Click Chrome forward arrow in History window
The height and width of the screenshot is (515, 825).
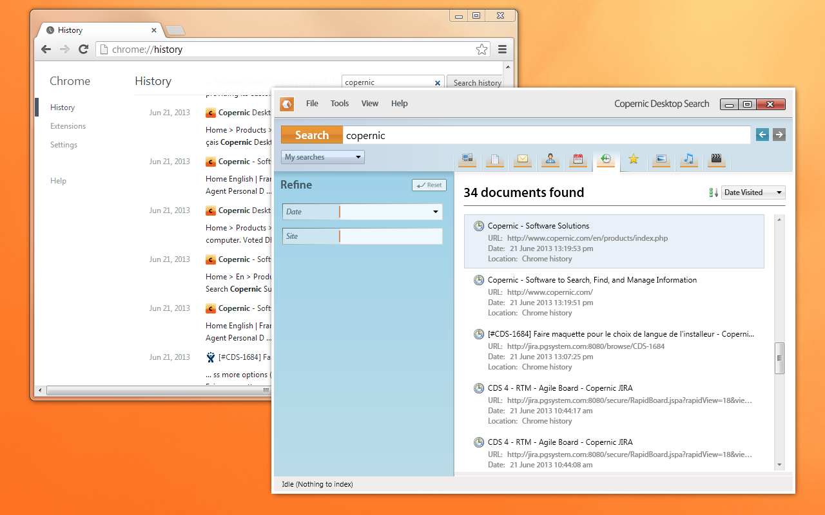pos(64,50)
